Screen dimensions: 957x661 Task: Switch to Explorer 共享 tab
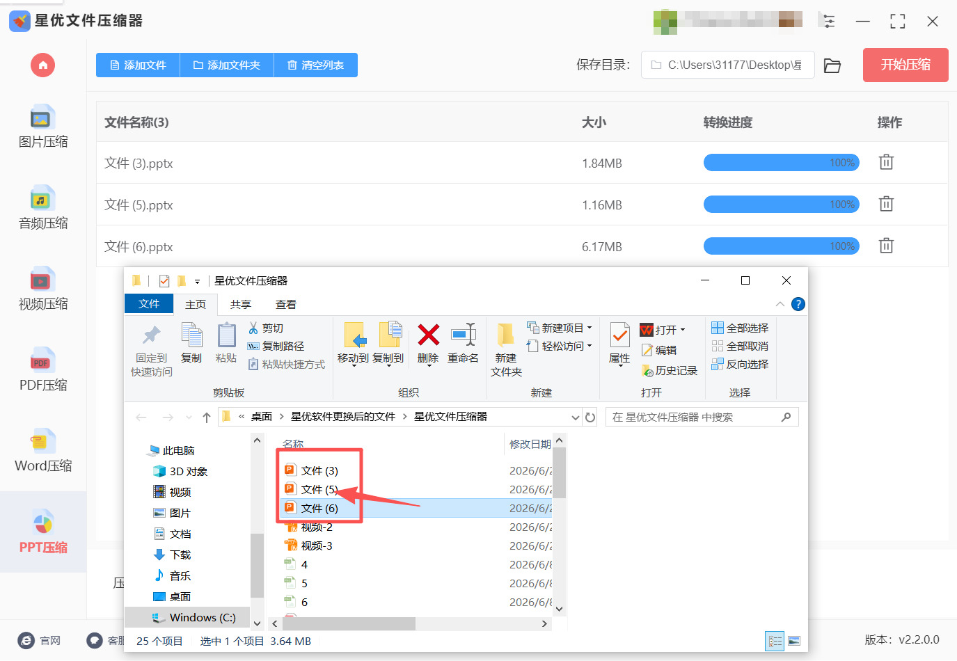241,305
